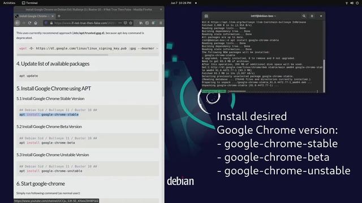Viewport: 362px width, 203px height.
Task: Click the apt update command
Action: 29,76
